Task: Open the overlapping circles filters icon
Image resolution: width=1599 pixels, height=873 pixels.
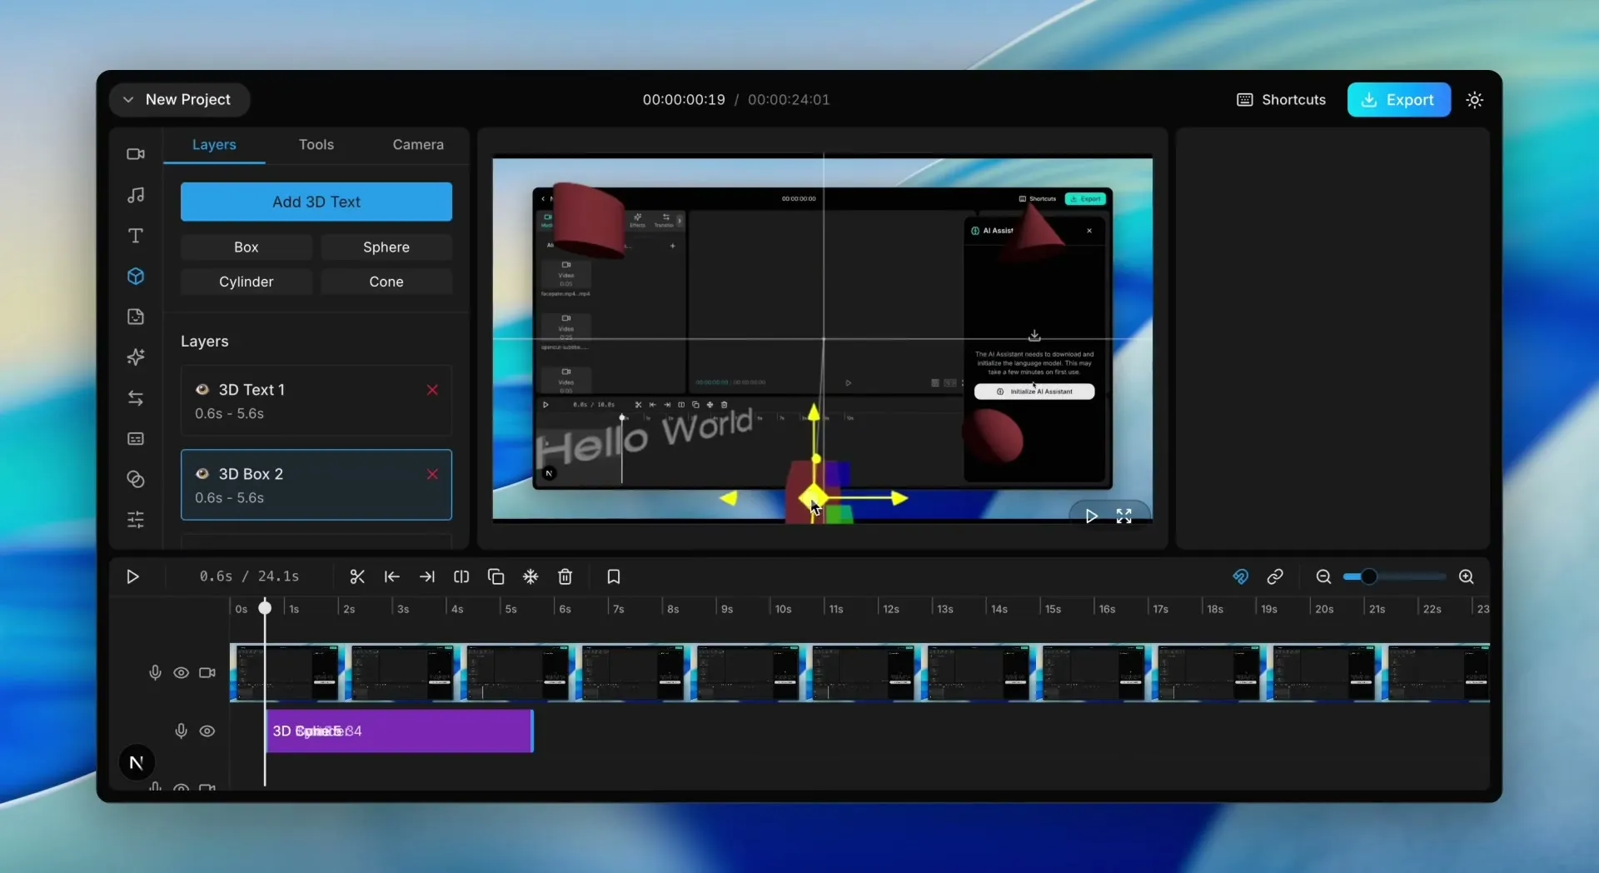Action: click(x=136, y=480)
